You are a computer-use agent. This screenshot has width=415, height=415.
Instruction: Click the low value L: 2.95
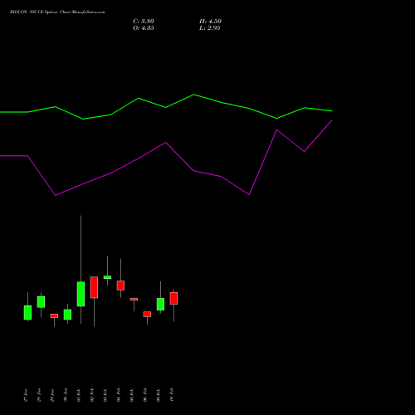(x=209, y=28)
